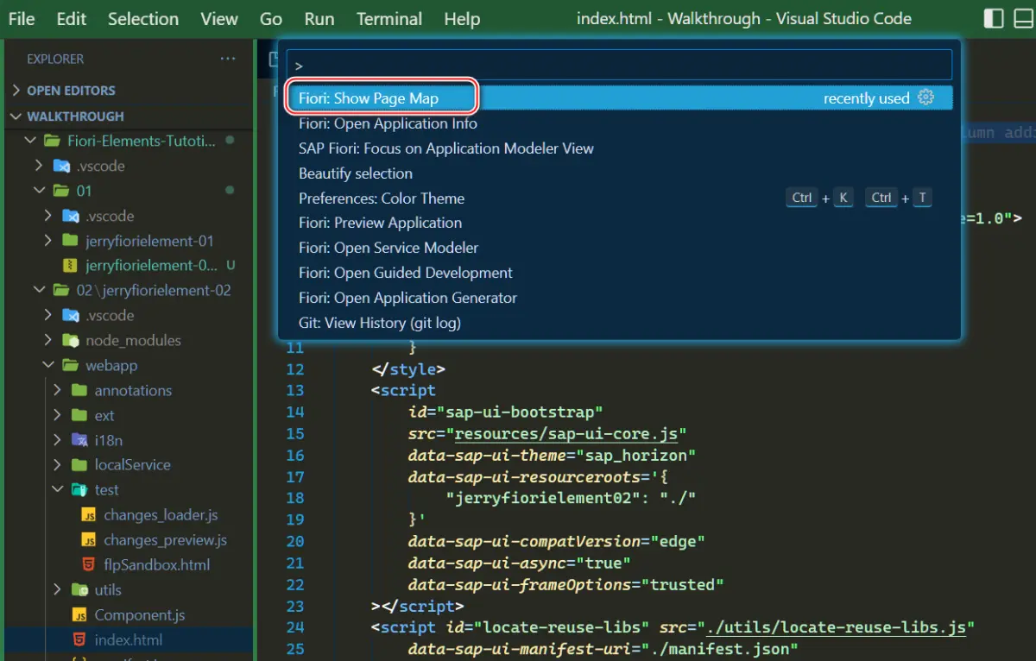Image resolution: width=1036 pixels, height=661 pixels.
Task: Click the JS icon of changes_loader.js
Action: pyautogui.click(x=88, y=515)
